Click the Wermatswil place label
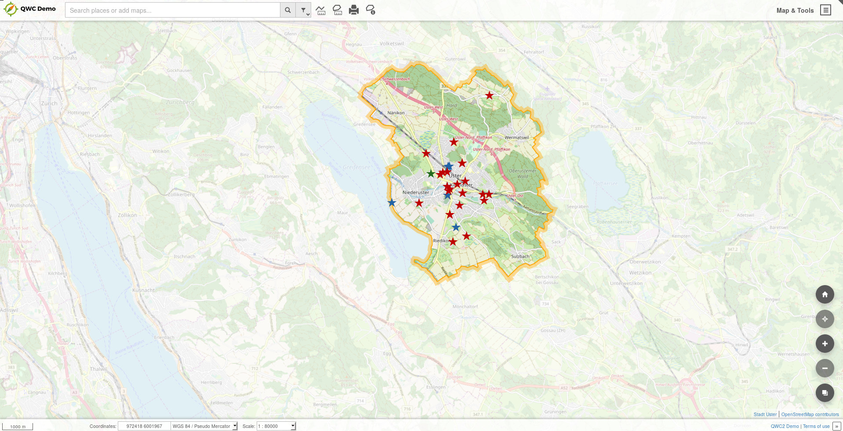This screenshot has width=843, height=431. point(517,138)
